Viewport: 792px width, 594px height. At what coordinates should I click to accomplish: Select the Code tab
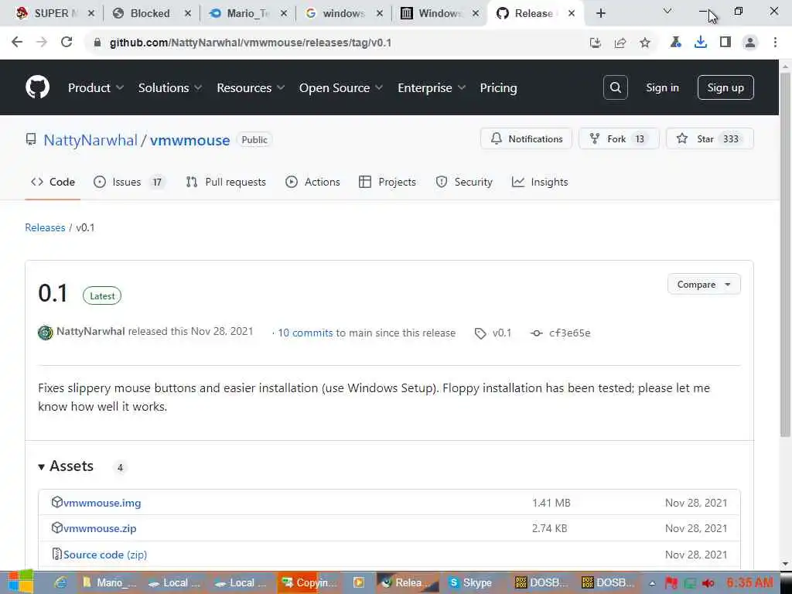click(53, 182)
